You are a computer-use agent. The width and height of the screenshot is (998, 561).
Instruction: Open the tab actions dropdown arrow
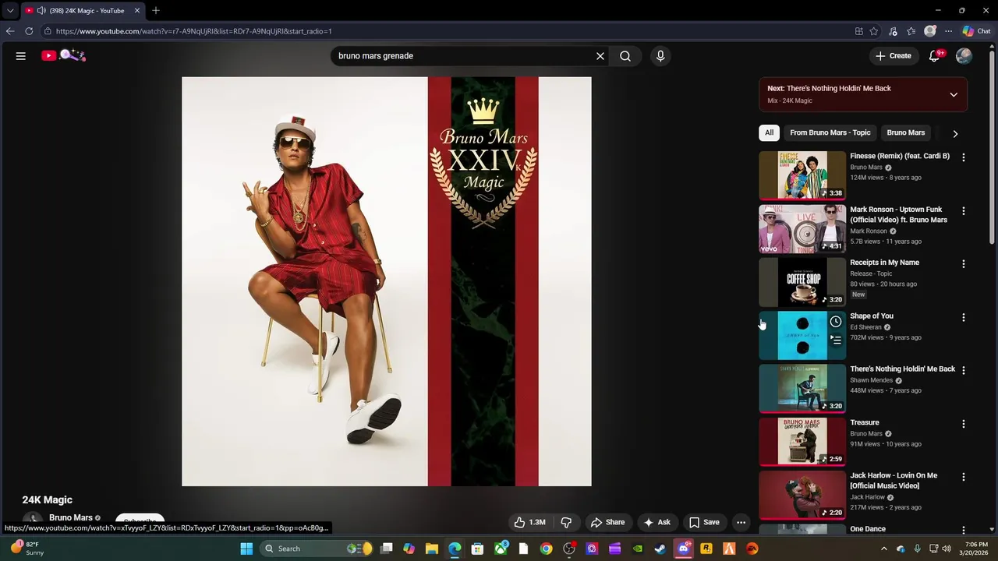pyautogui.click(x=10, y=11)
